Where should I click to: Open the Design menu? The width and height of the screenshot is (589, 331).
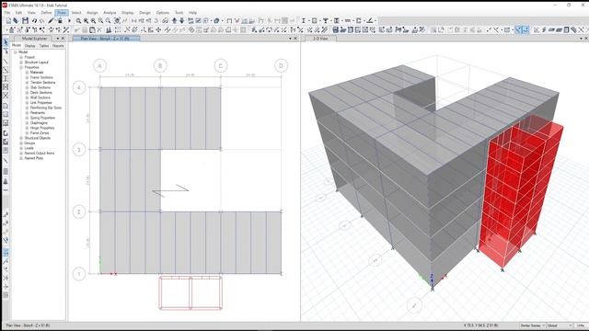coord(144,13)
